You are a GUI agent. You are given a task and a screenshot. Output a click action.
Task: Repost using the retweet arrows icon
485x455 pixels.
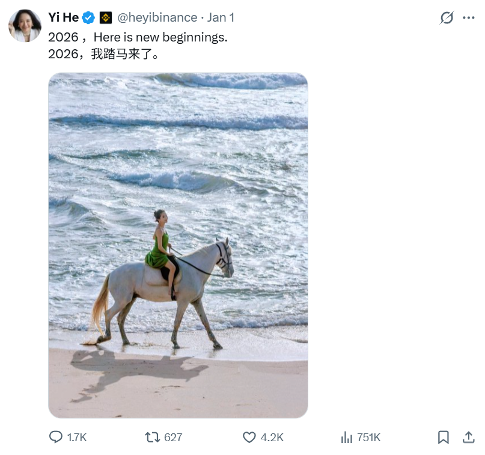(x=153, y=437)
